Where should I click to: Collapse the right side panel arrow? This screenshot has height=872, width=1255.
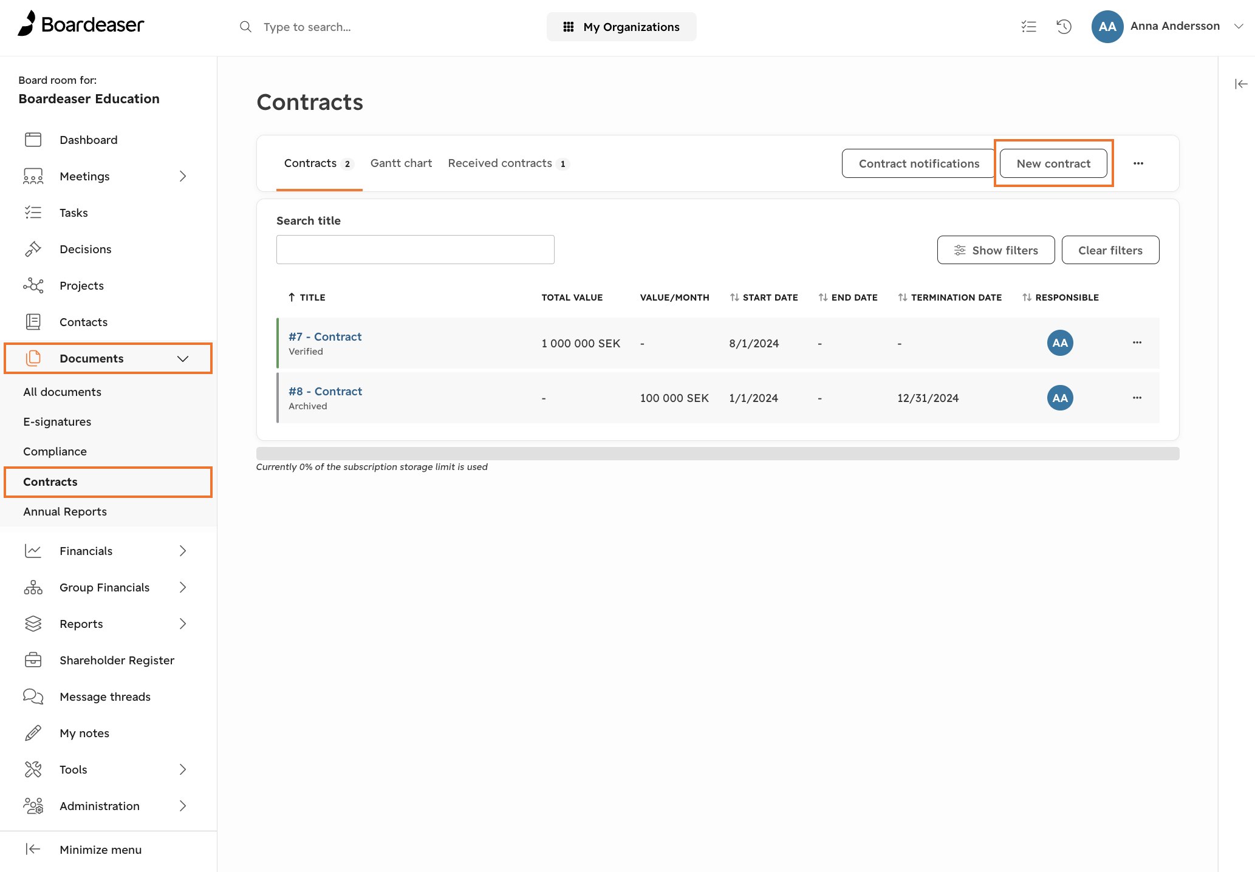click(1241, 84)
